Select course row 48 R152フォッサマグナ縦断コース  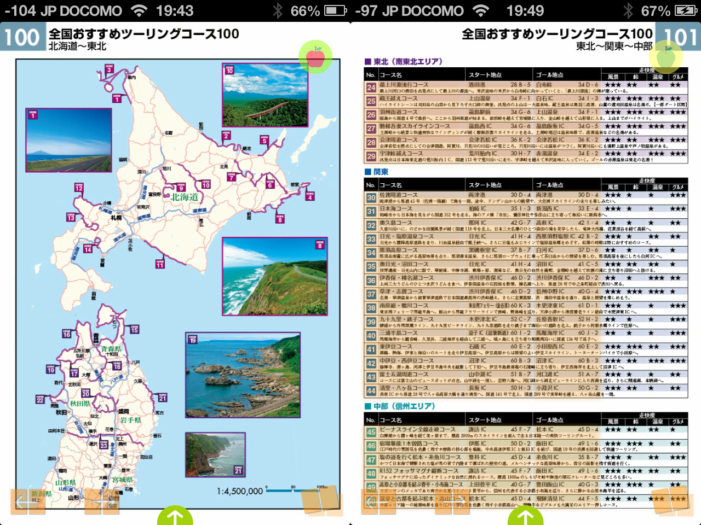(x=526, y=474)
